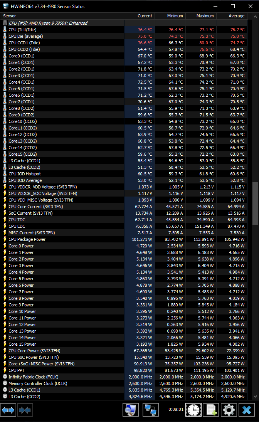Click the Core 5 Power thunderbolt icon
The height and width of the screenshot is (422, 259).
coord(5,279)
